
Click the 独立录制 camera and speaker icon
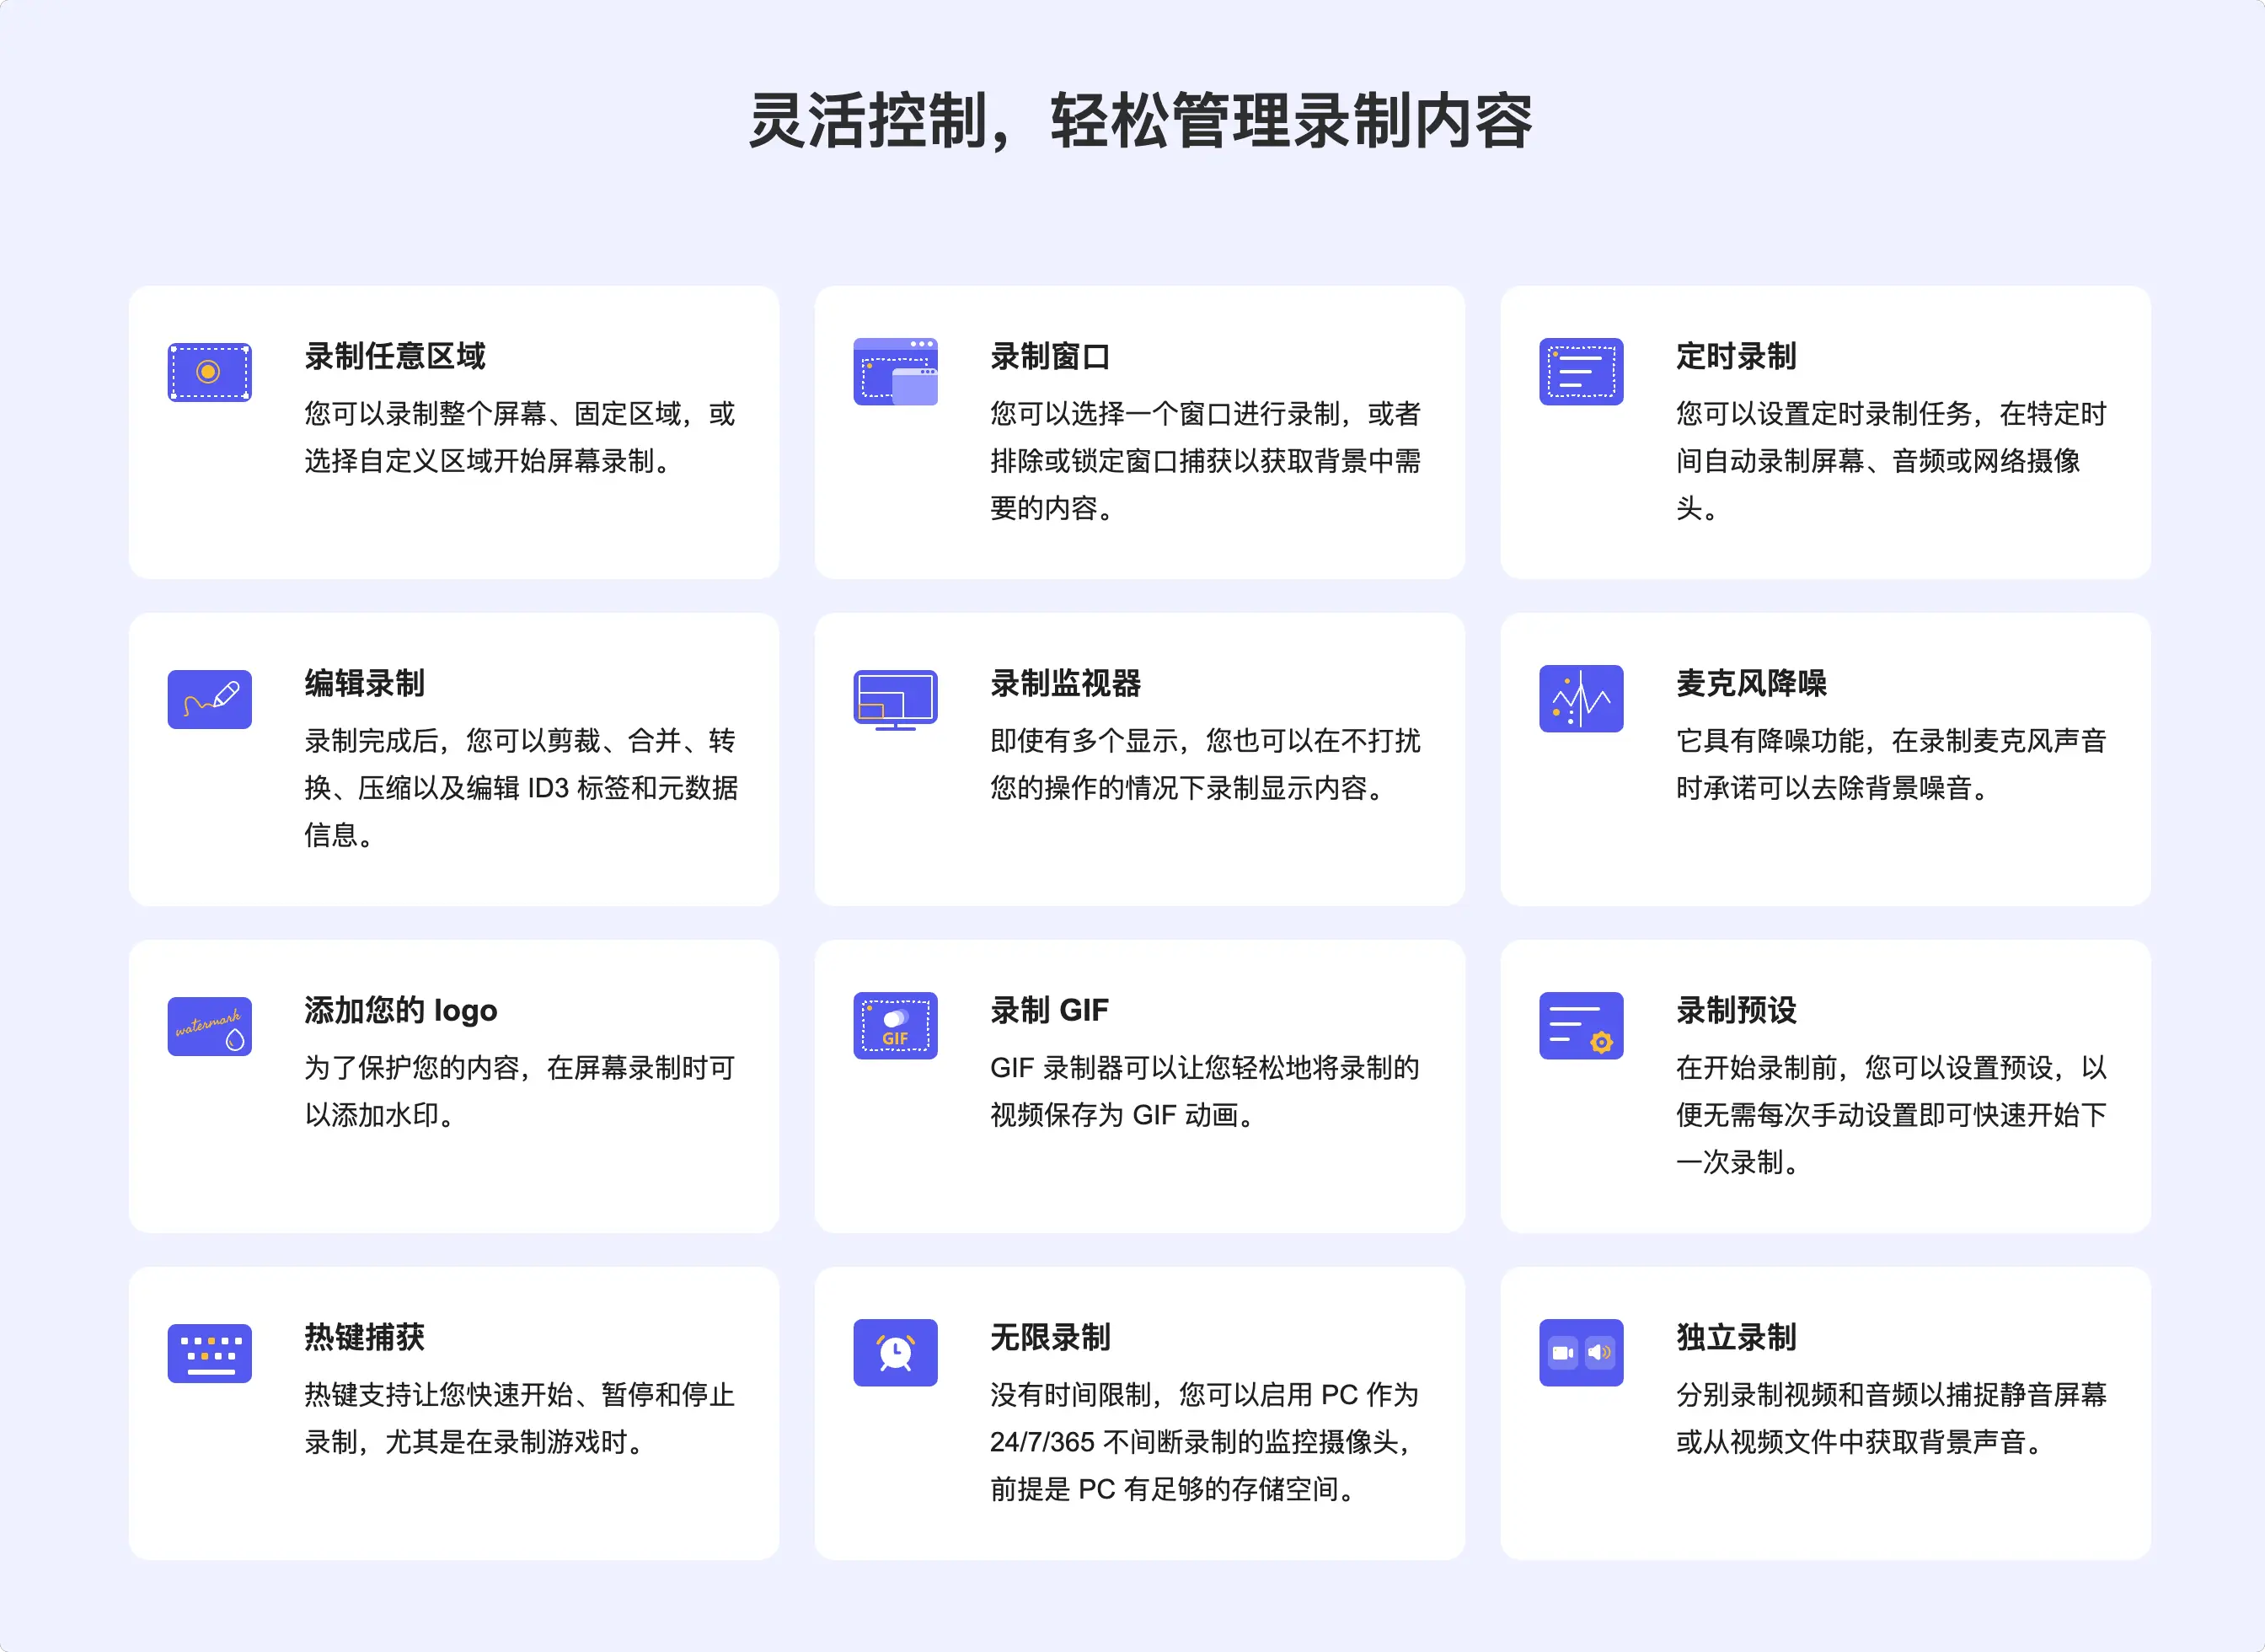[1580, 1353]
